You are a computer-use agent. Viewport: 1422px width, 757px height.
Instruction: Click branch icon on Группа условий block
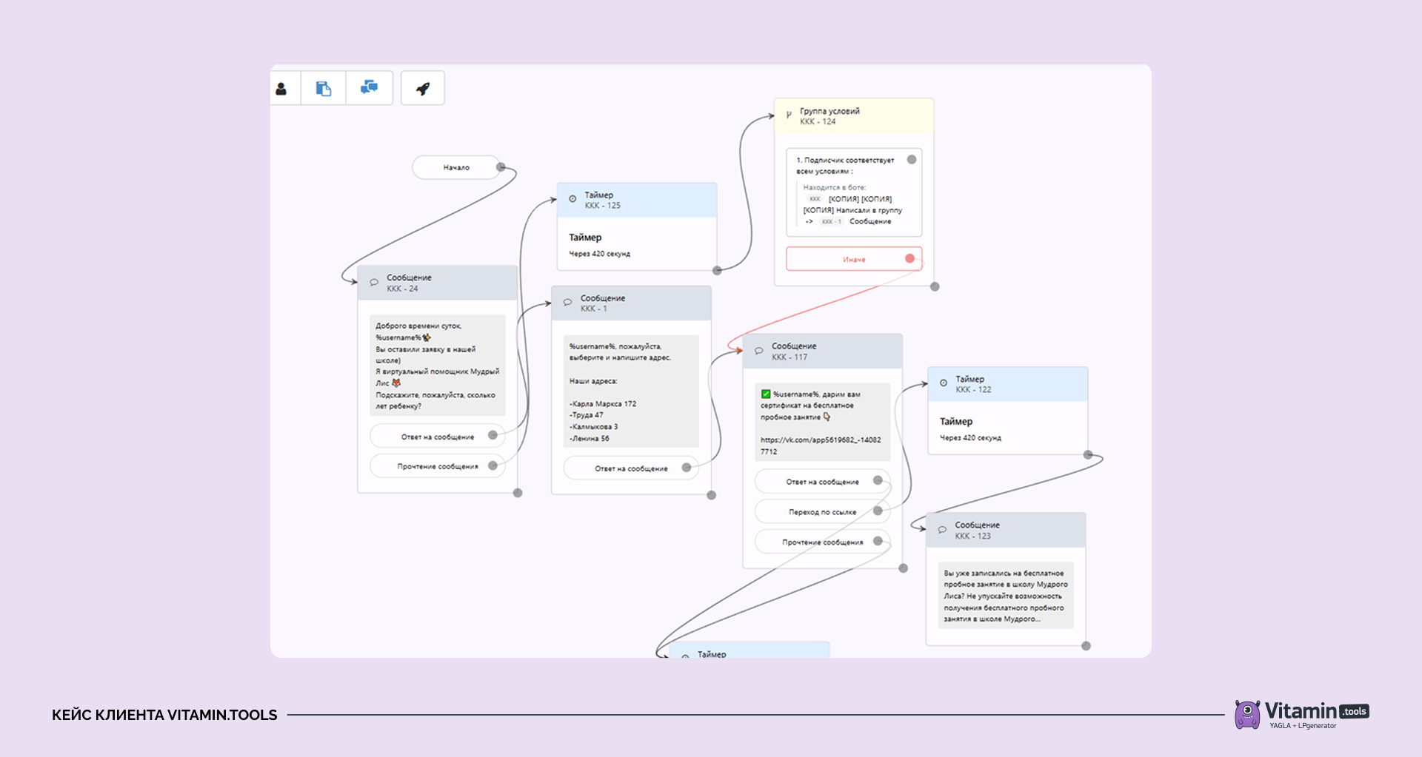click(789, 115)
